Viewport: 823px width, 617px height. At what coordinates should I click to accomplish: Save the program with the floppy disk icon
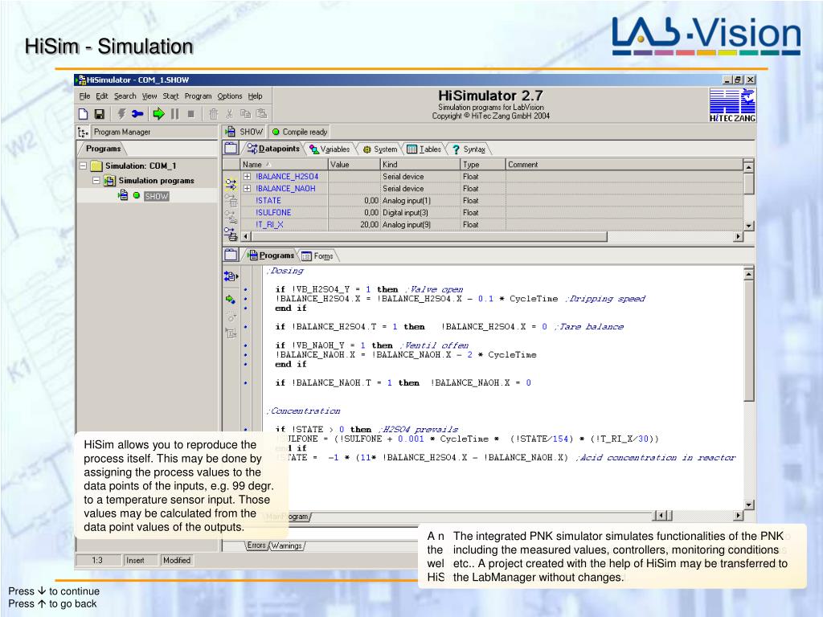coord(99,114)
